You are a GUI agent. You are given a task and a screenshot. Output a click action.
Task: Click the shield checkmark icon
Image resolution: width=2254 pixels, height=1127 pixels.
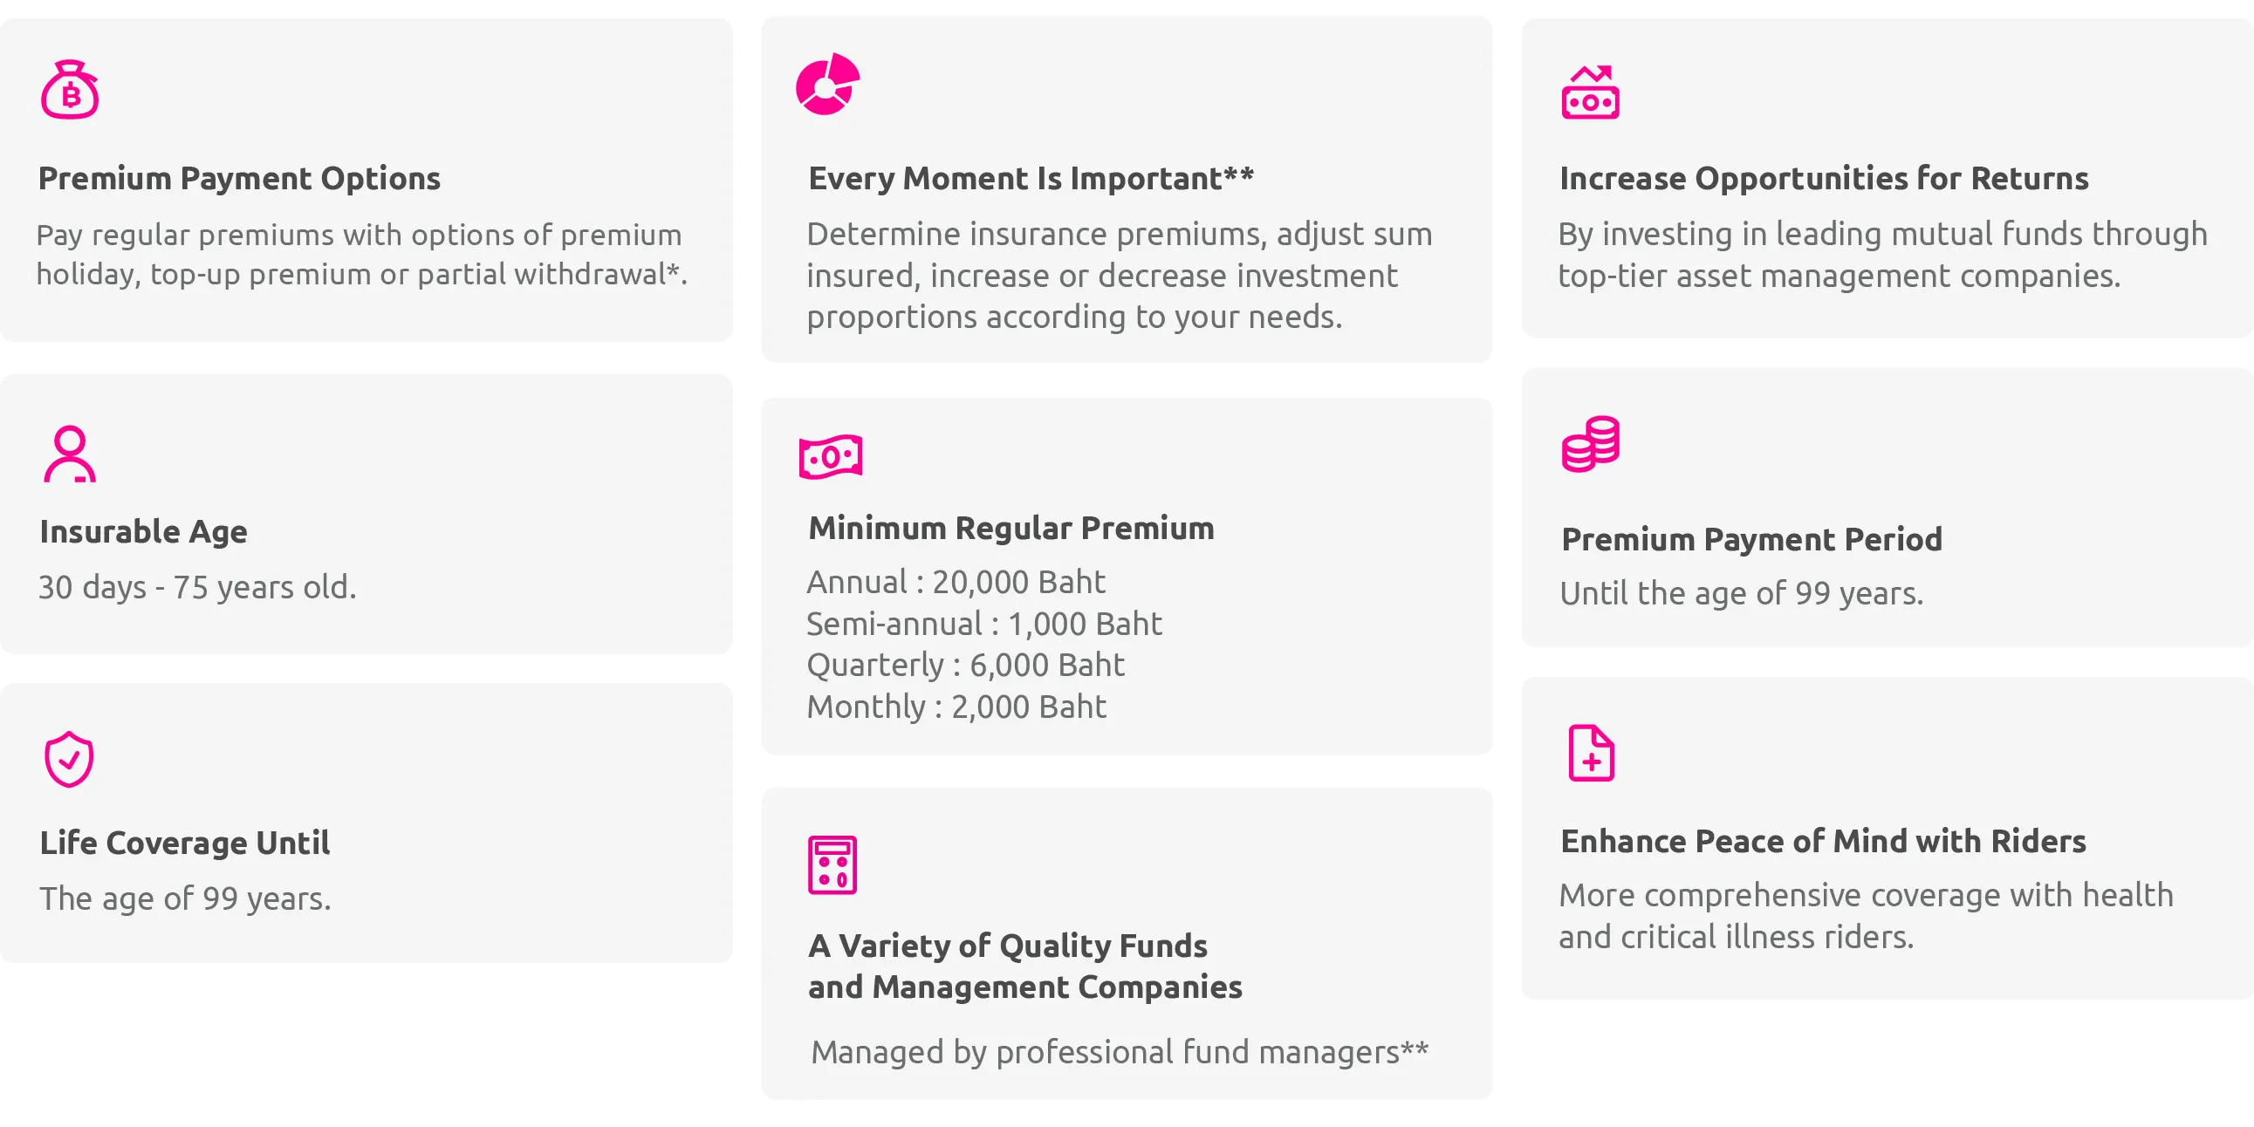[69, 760]
